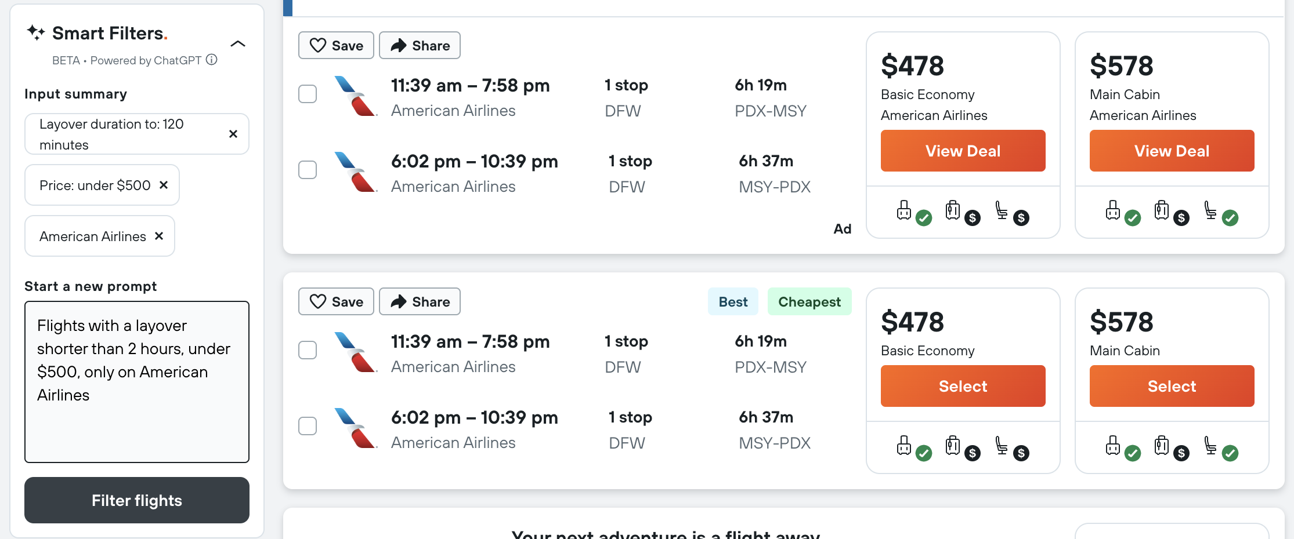Click the $478 price in ad listing

912,65
